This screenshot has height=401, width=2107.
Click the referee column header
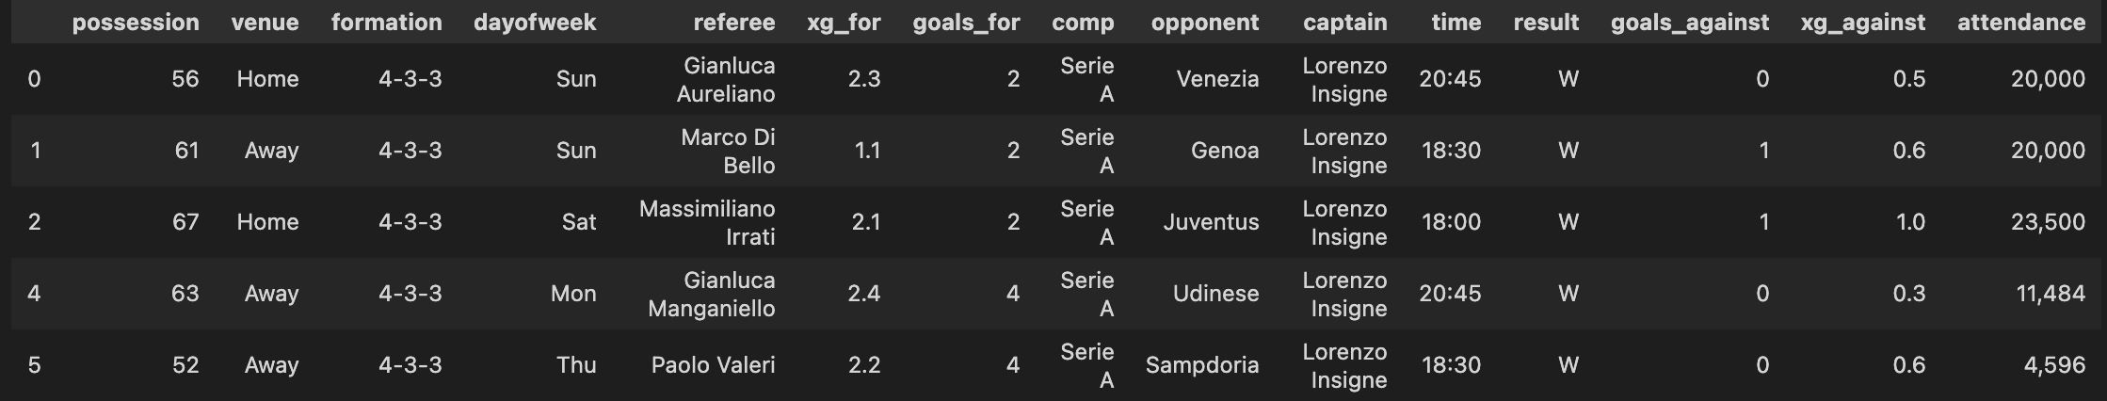pyautogui.click(x=734, y=23)
